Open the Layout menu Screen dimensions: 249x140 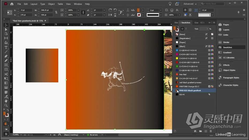click(x=34, y=4)
